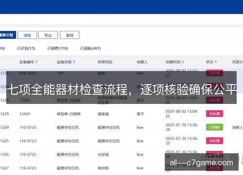Select the row ID 1225
The width and height of the screenshot is (243, 175).
pos(4,141)
